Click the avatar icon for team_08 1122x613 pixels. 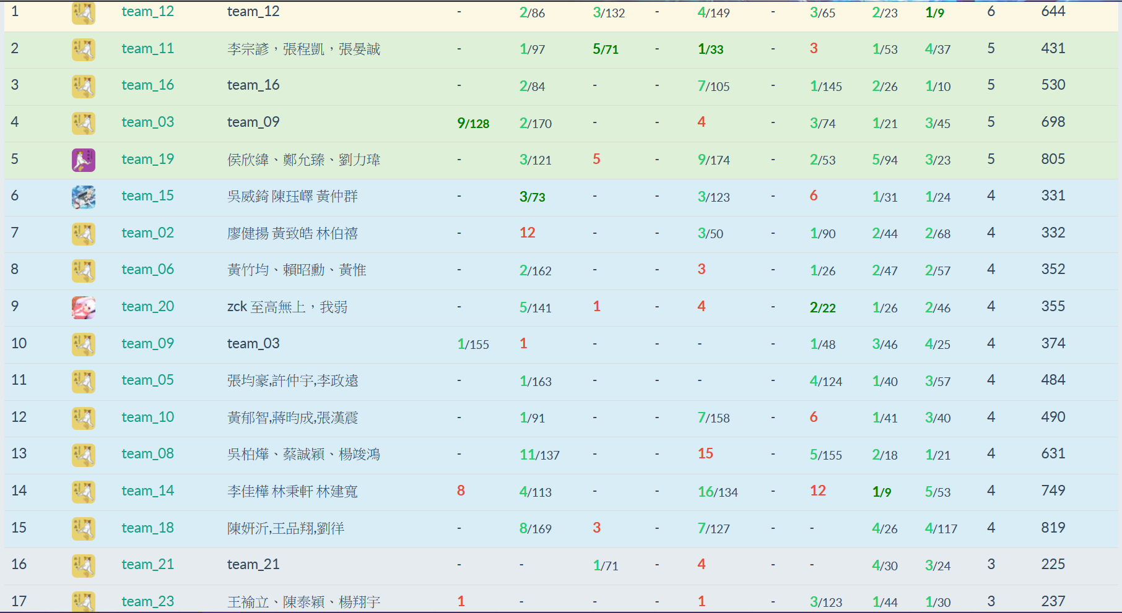(x=84, y=455)
